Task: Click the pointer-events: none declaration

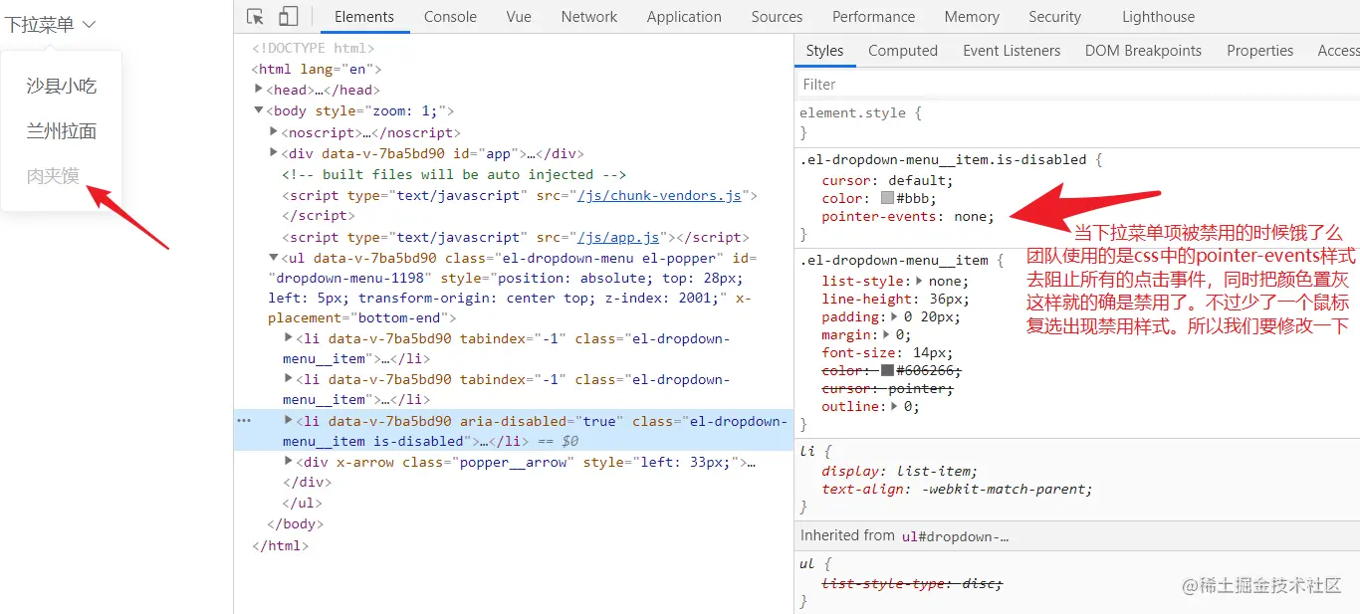Action: (908, 216)
